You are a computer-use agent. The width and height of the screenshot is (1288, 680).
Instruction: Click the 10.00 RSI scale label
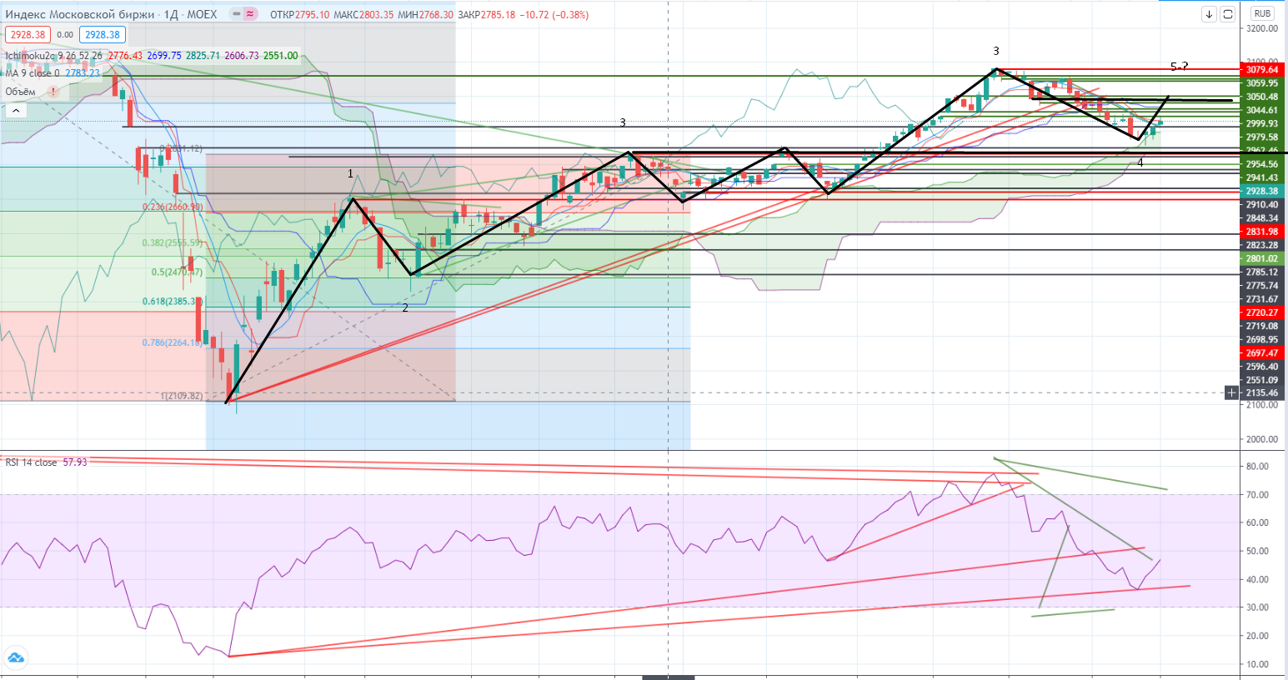pyautogui.click(x=1257, y=665)
